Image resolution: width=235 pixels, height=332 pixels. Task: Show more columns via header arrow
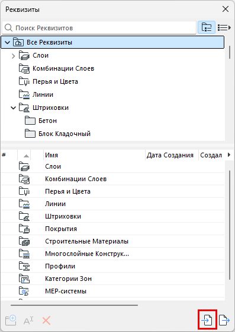(x=229, y=155)
